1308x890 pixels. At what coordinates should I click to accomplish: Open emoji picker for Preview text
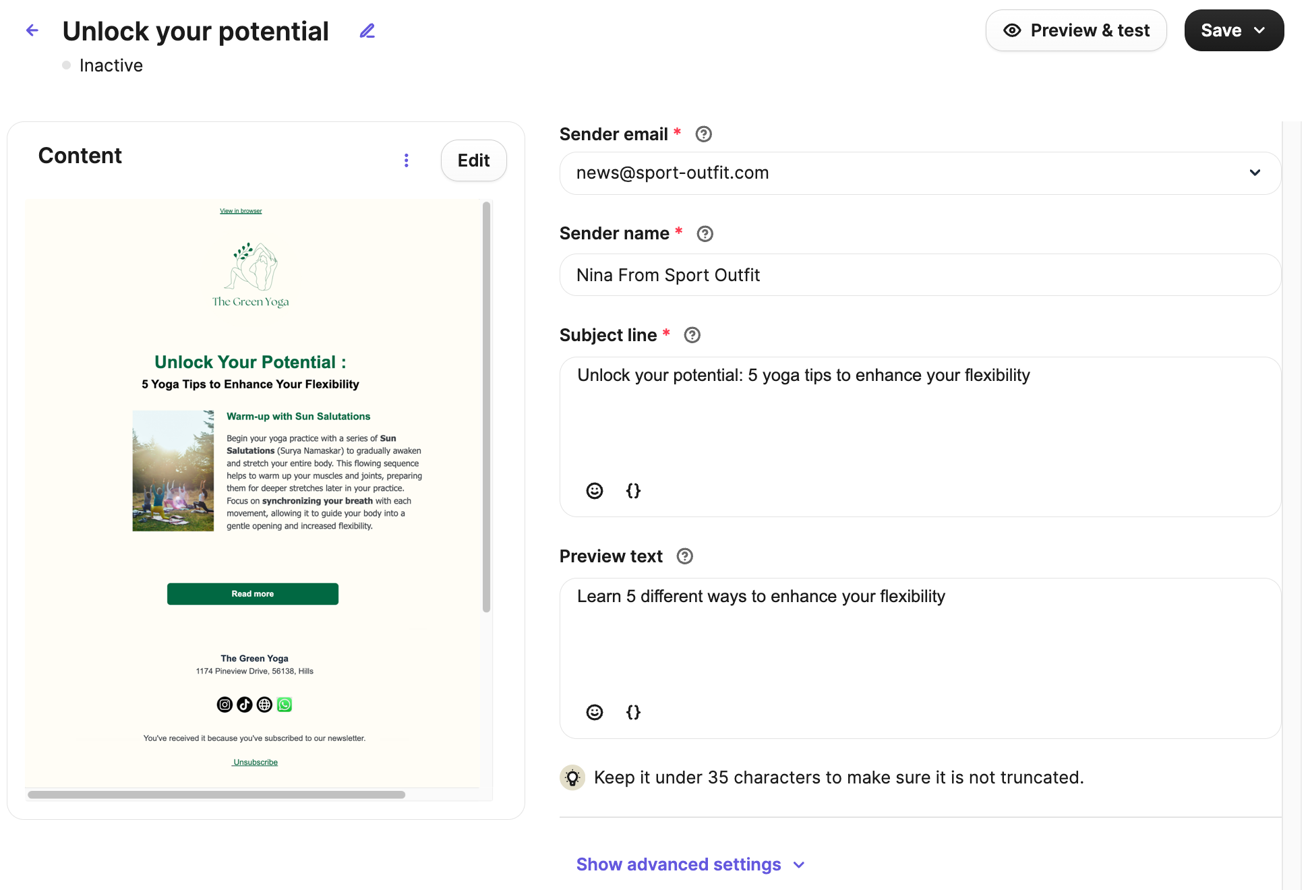tap(594, 712)
